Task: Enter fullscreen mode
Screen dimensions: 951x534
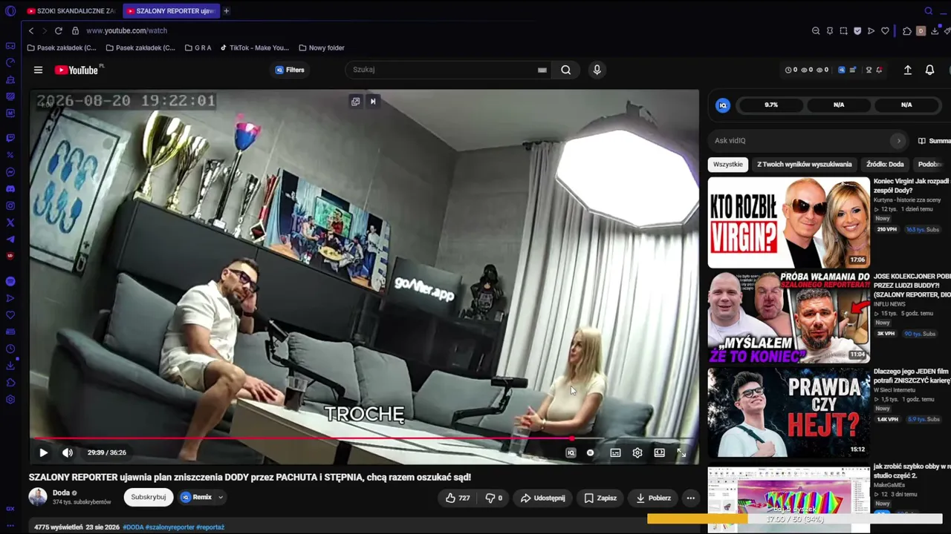Action: click(x=681, y=452)
